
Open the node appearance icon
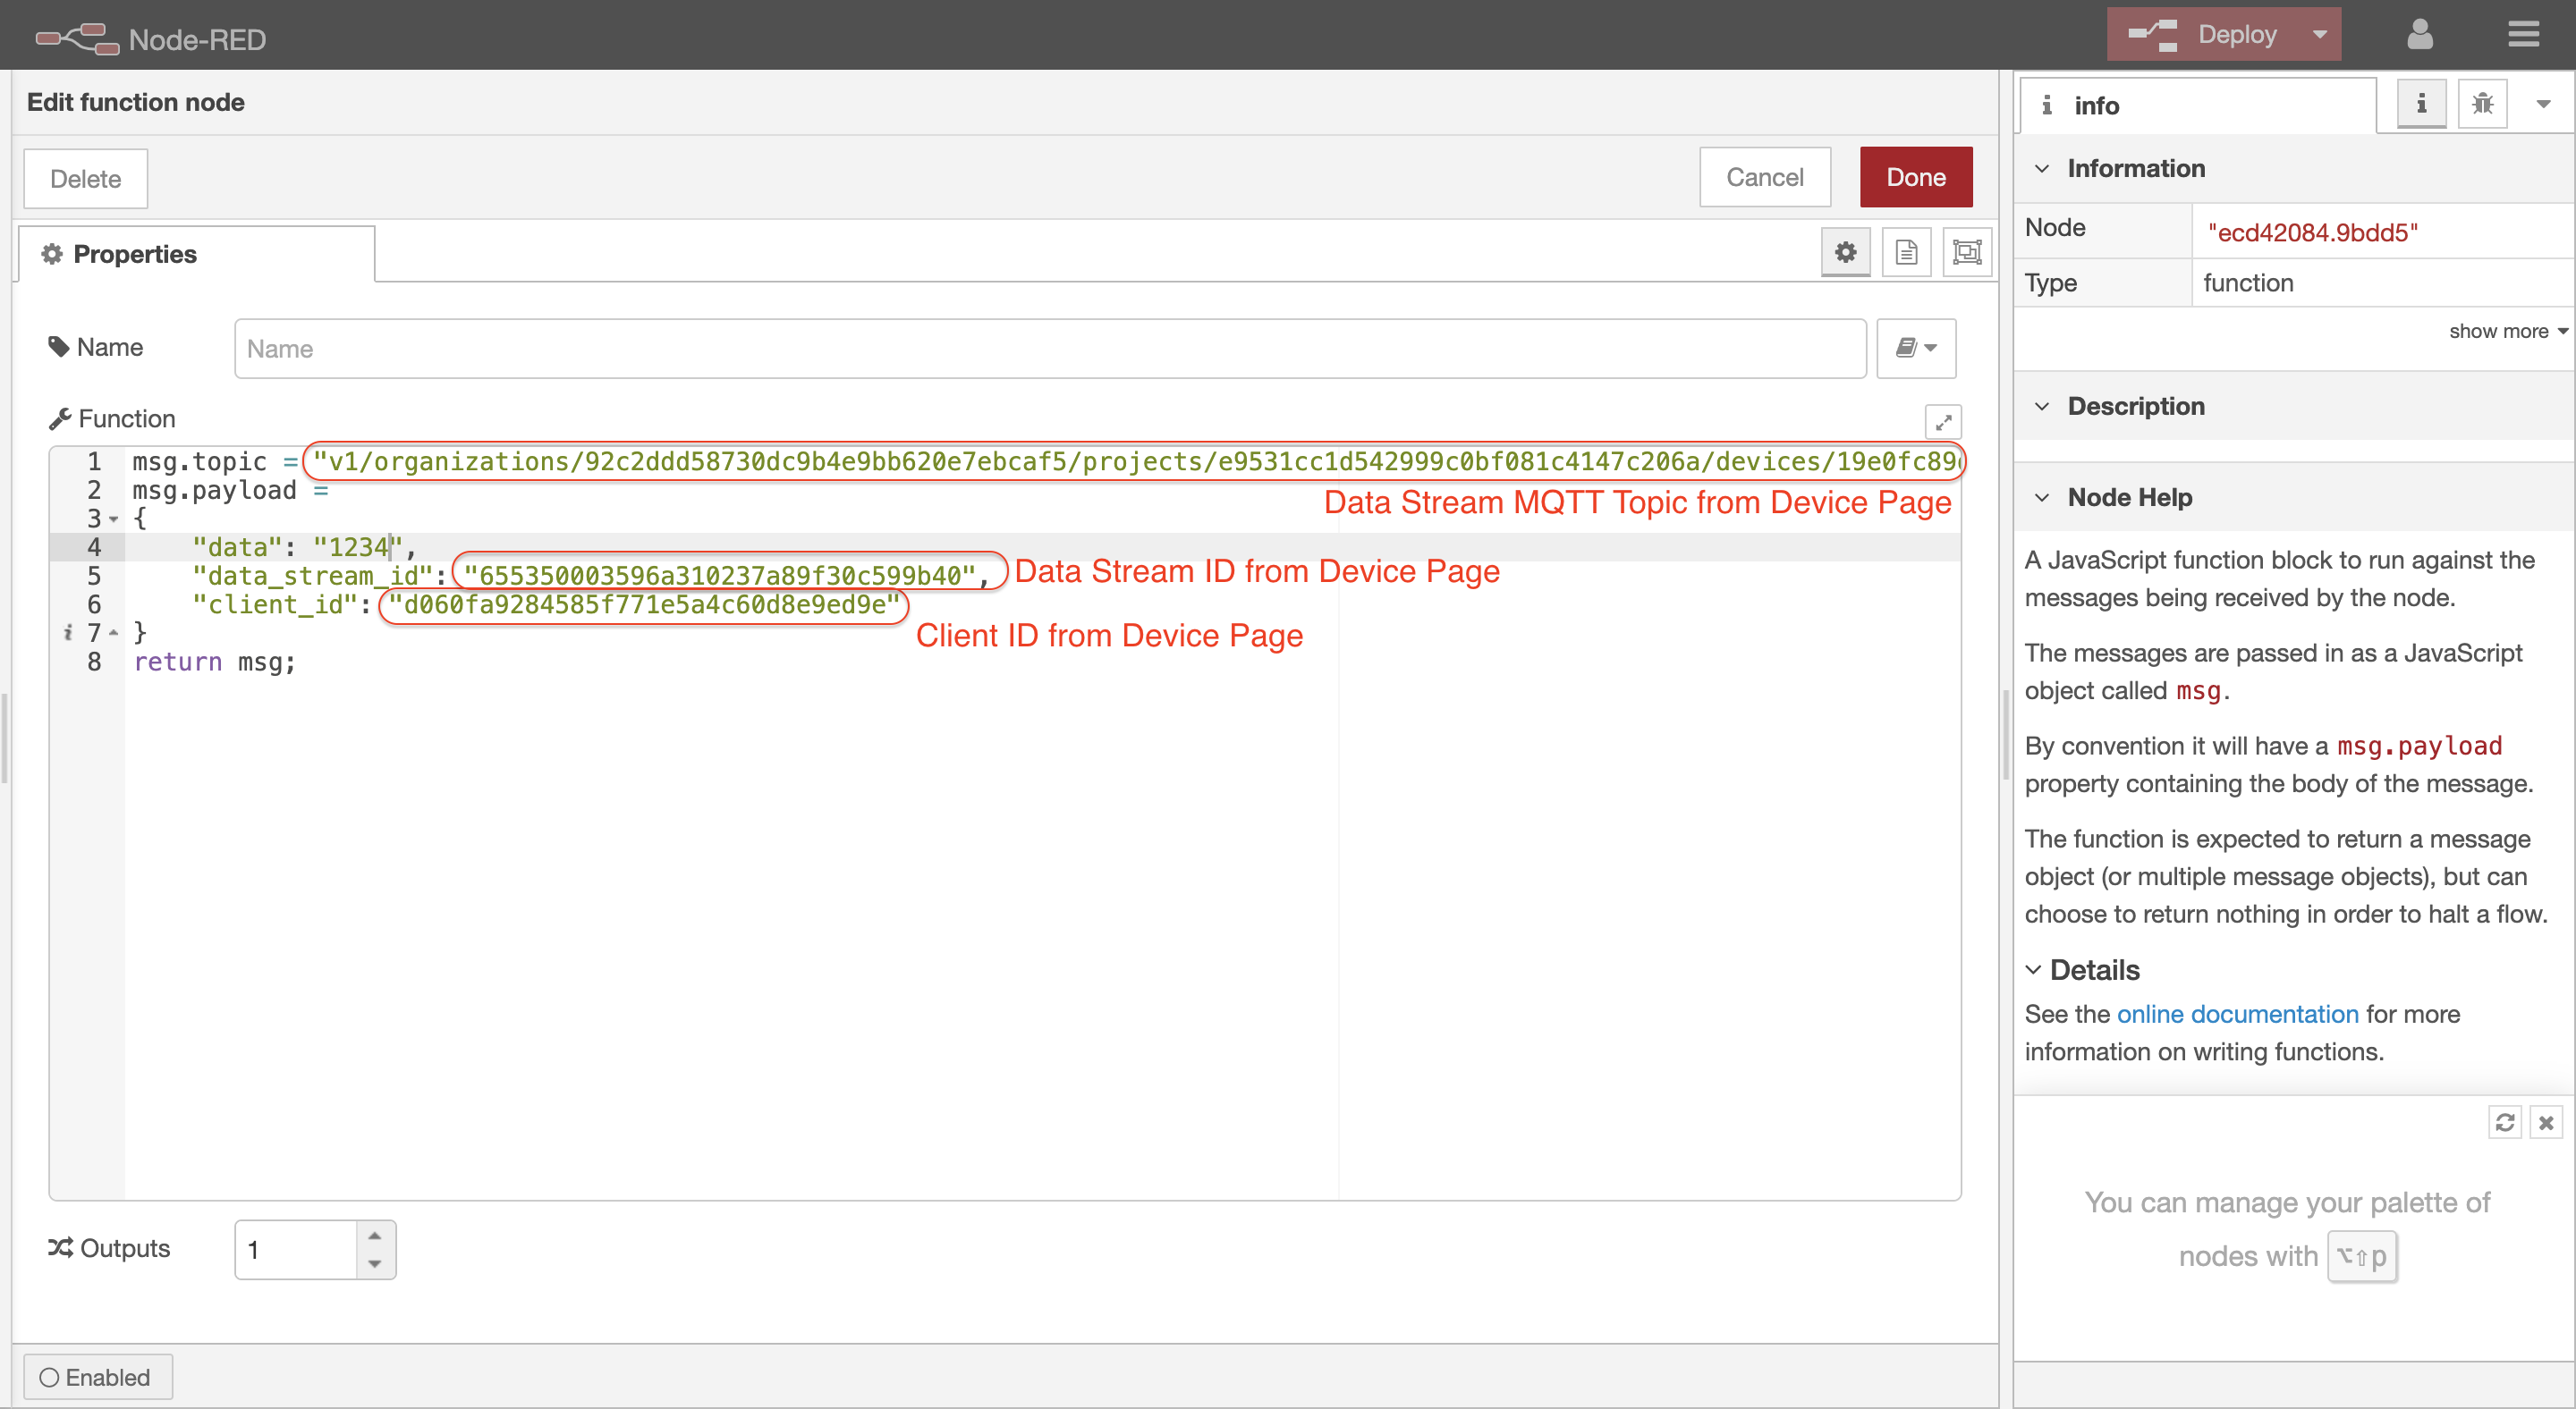click(x=1967, y=252)
